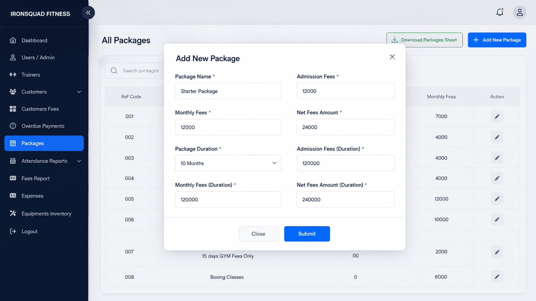
Task: Click the Fees Report card icon
Action: [x=13, y=178]
